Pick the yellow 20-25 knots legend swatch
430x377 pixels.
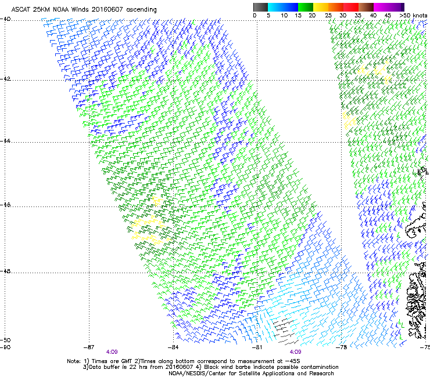click(321, 7)
